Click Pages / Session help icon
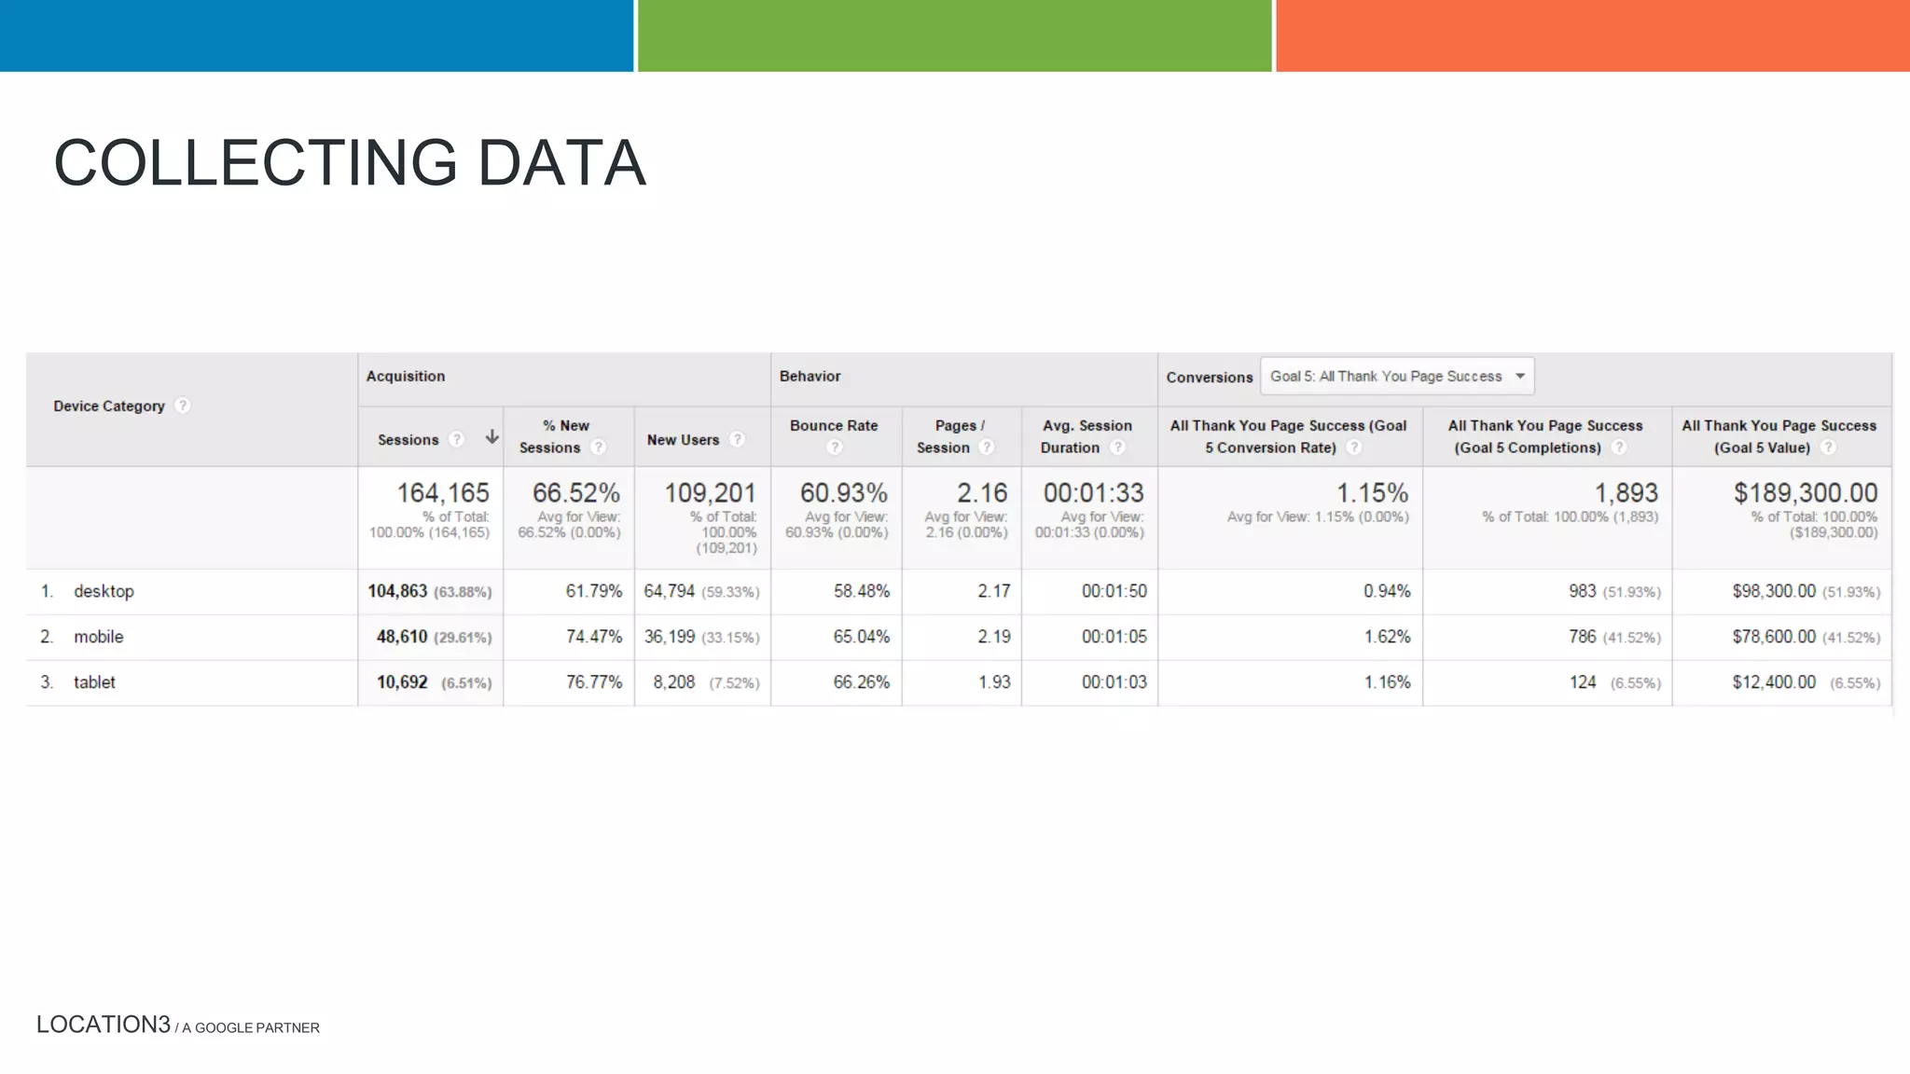Viewport: 1910px width, 1074px height. tap(987, 447)
